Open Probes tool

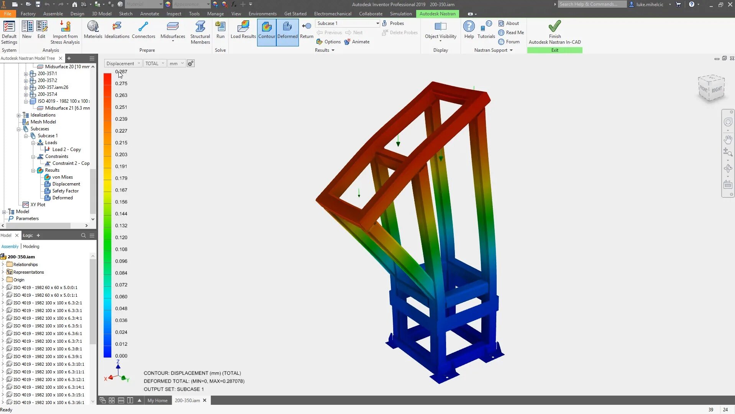click(x=393, y=23)
